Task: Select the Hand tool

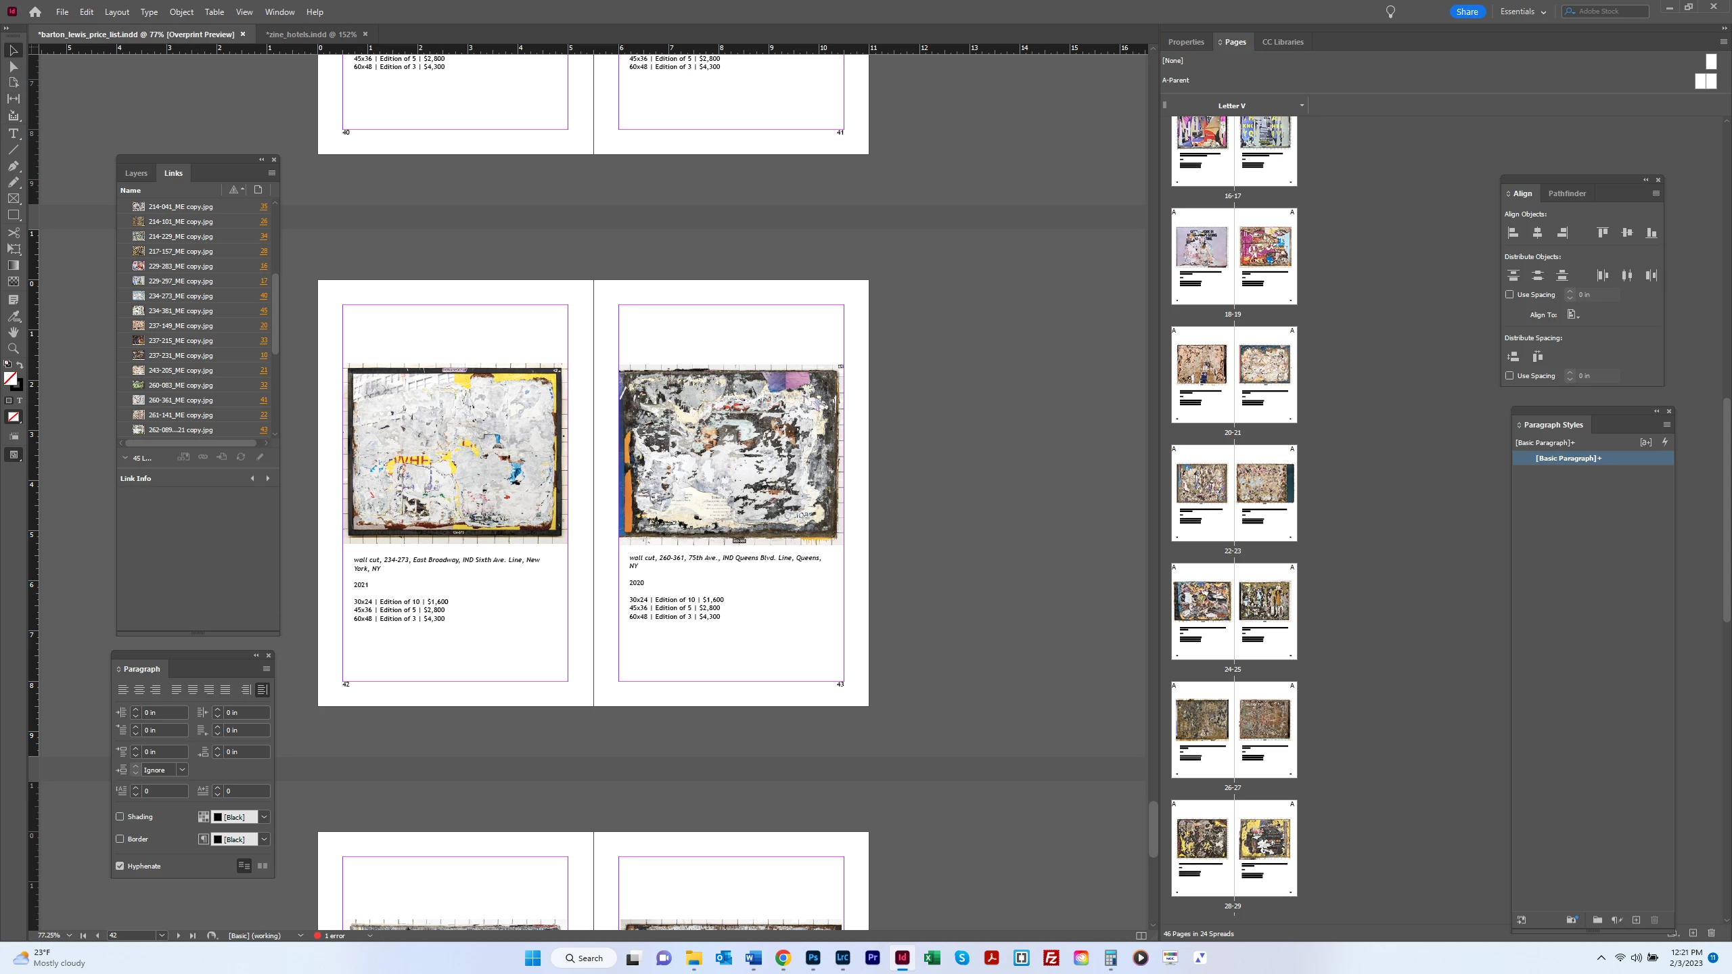Action: 13,332
